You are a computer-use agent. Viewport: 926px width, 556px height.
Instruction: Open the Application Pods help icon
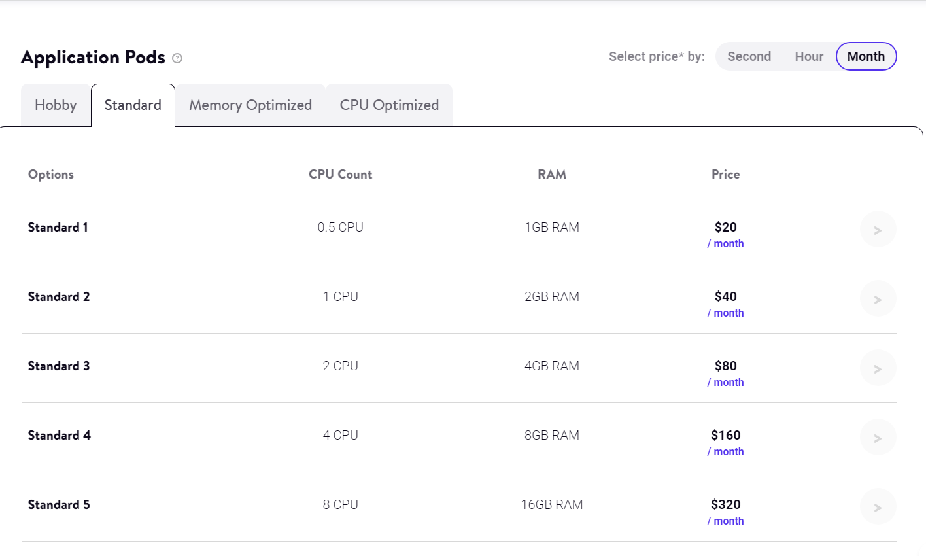[x=177, y=59]
